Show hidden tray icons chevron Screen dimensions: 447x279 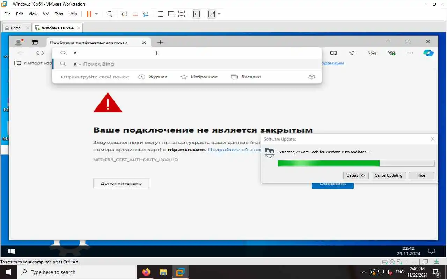coord(364,272)
